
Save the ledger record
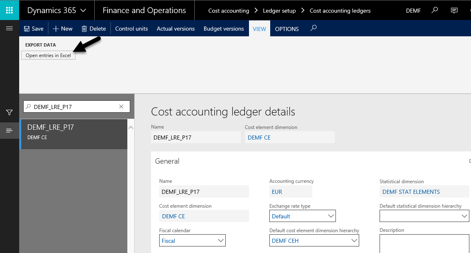coord(33,29)
